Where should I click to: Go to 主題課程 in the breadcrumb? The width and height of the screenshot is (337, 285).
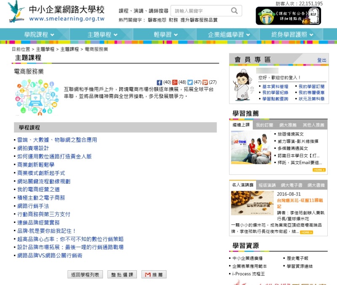pos(70,49)
